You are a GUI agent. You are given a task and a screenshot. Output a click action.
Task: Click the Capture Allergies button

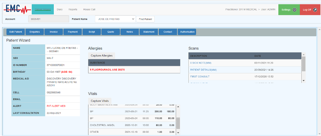coord(101,56)
